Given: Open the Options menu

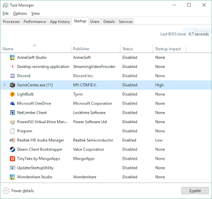Looking at the screenshot, I should click(20, 13).
